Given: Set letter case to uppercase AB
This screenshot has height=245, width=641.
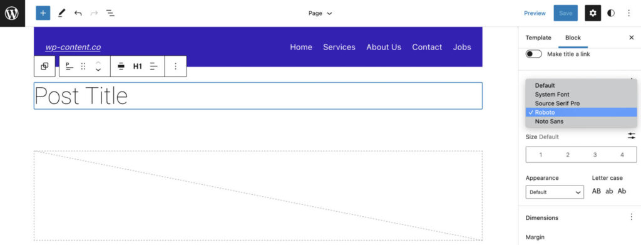Looking at the screenshot, I should pos(597,191).
